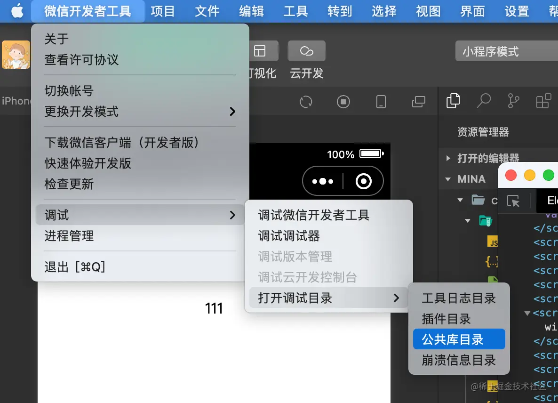Select 公共库目录 entry
This screenshot has height=403, width=558.
459,339
